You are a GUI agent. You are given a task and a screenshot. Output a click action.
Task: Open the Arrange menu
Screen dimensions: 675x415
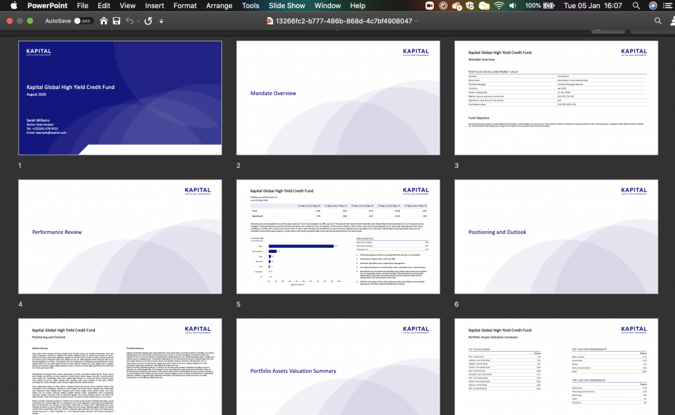point(219,5)
